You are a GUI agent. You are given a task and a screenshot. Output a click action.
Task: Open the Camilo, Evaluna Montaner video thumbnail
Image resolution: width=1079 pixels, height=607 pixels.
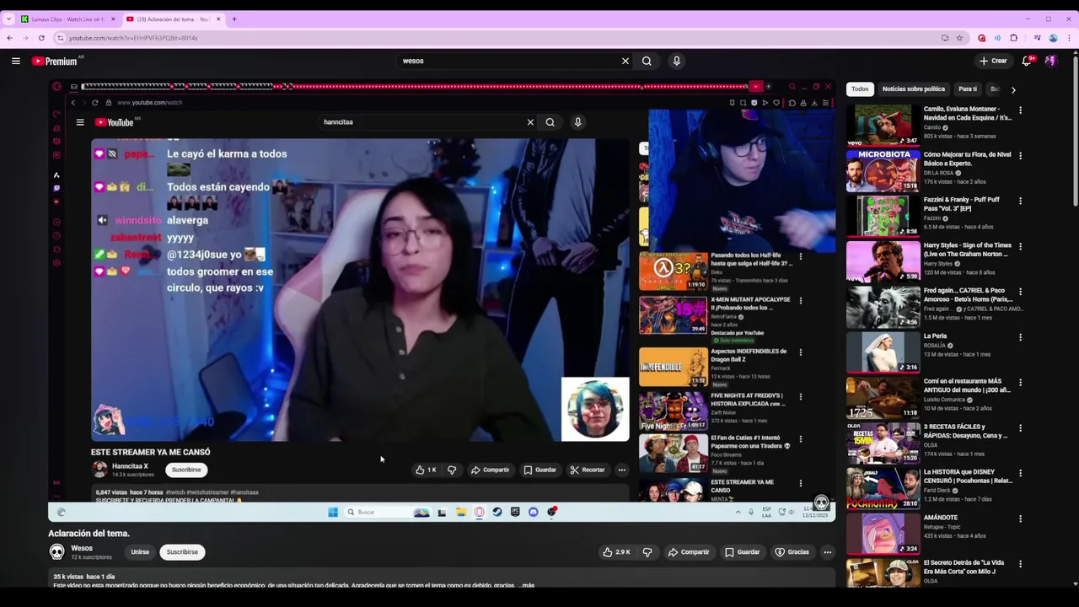[883, 125]
